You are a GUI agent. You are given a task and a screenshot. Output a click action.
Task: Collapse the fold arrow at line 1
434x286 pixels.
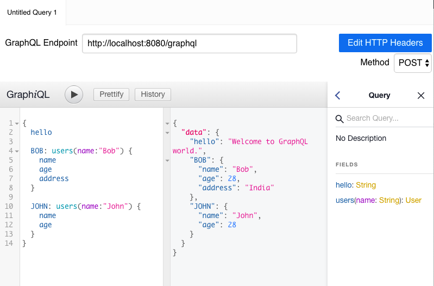click(x=17, y=123)
